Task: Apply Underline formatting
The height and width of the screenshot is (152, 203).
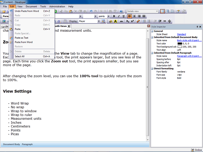Action: click(x=123, y=16)
